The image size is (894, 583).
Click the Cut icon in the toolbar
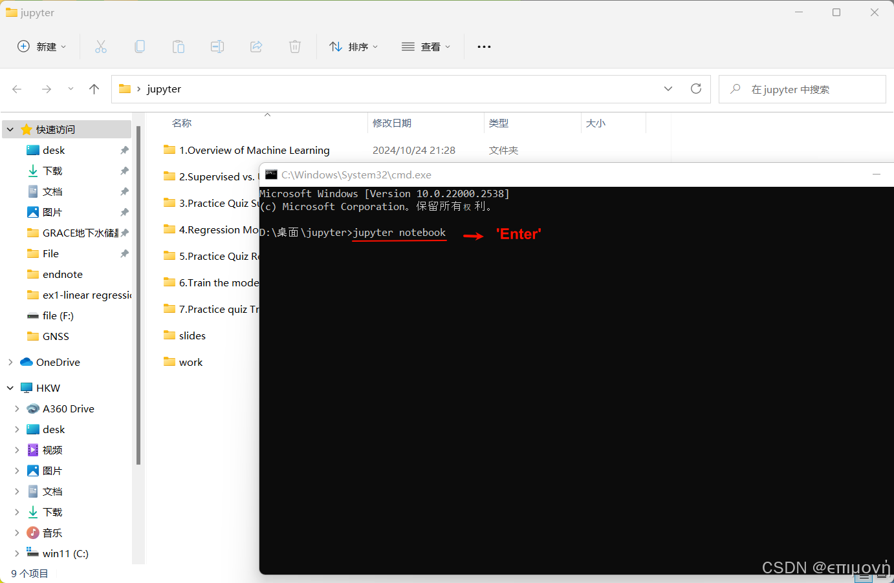(x=101, y=46)
